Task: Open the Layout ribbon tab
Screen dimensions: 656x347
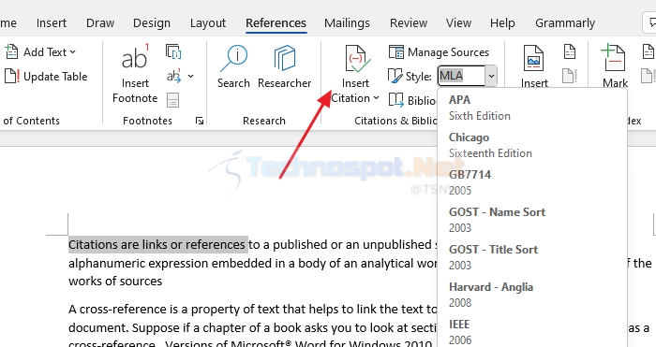Action: click(x=208, y=23)
